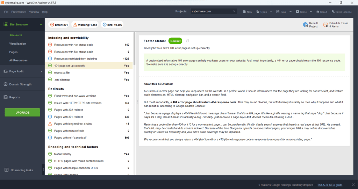Click the error icon for 5xx status code
Image resolution: width=358 pixels, height=189 pixels.
click(50, 52)
